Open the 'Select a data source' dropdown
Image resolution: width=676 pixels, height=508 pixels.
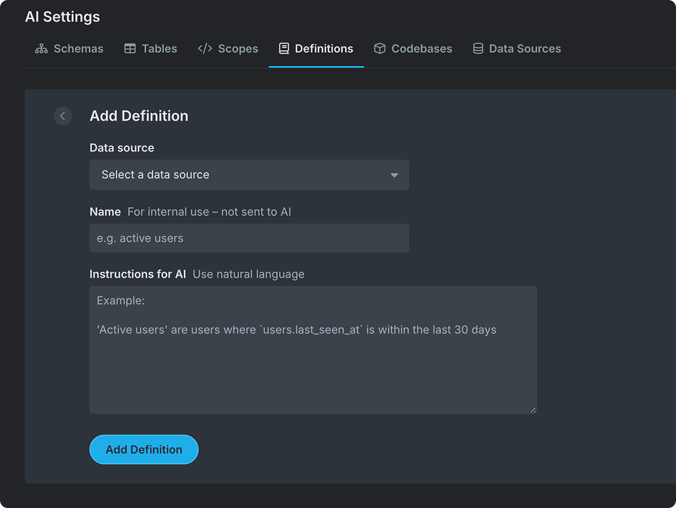tap(249, 175)
